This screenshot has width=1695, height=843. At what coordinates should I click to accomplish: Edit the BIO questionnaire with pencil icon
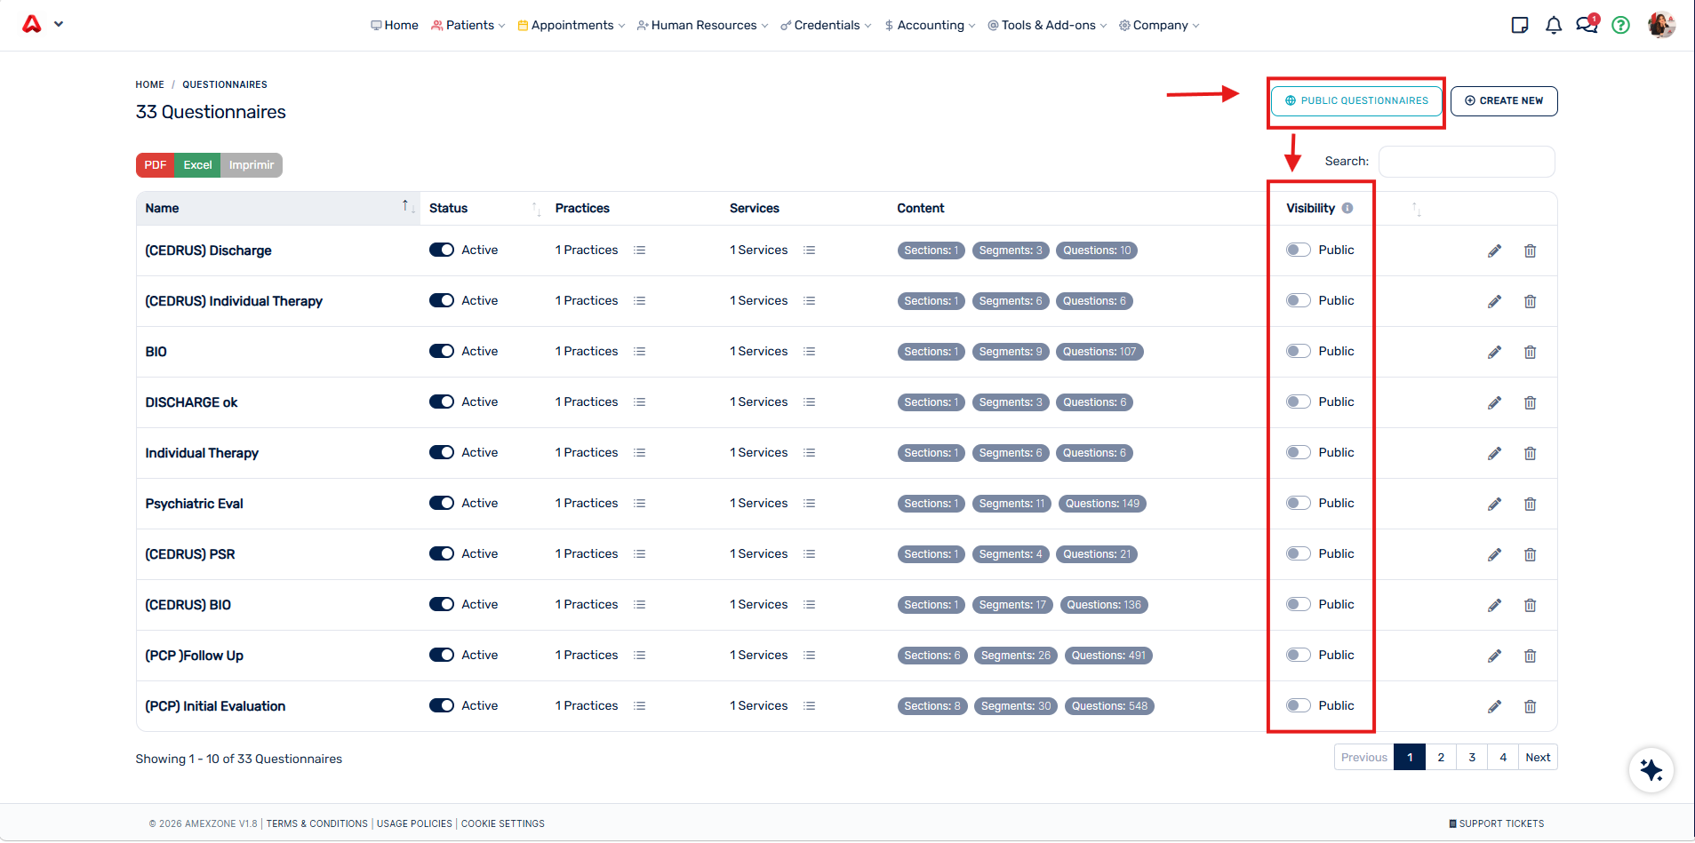[1494, 352]
